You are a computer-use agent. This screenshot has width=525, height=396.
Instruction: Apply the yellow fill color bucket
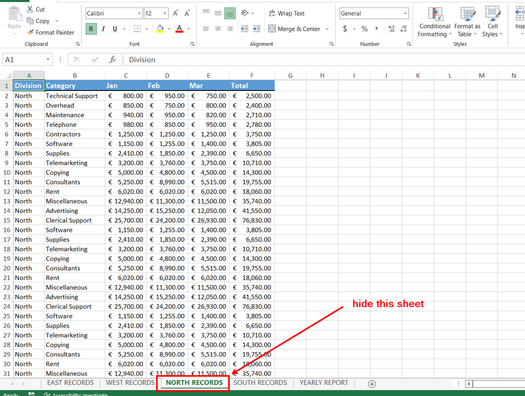tap(160, 29)
